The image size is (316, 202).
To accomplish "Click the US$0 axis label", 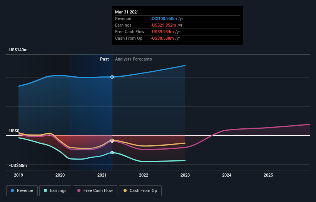I will (14, 131).
